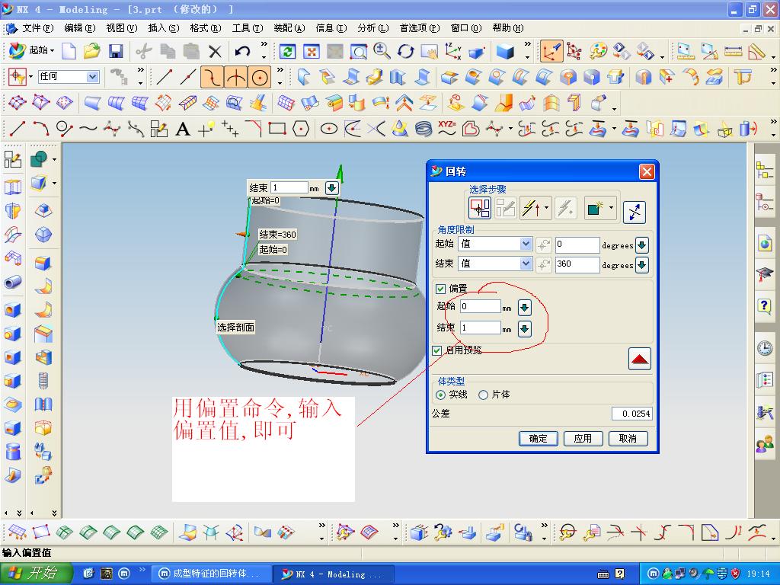Screen dimensions: 780x585
Task: Select the Line curve tool
Action: [17, 128]
